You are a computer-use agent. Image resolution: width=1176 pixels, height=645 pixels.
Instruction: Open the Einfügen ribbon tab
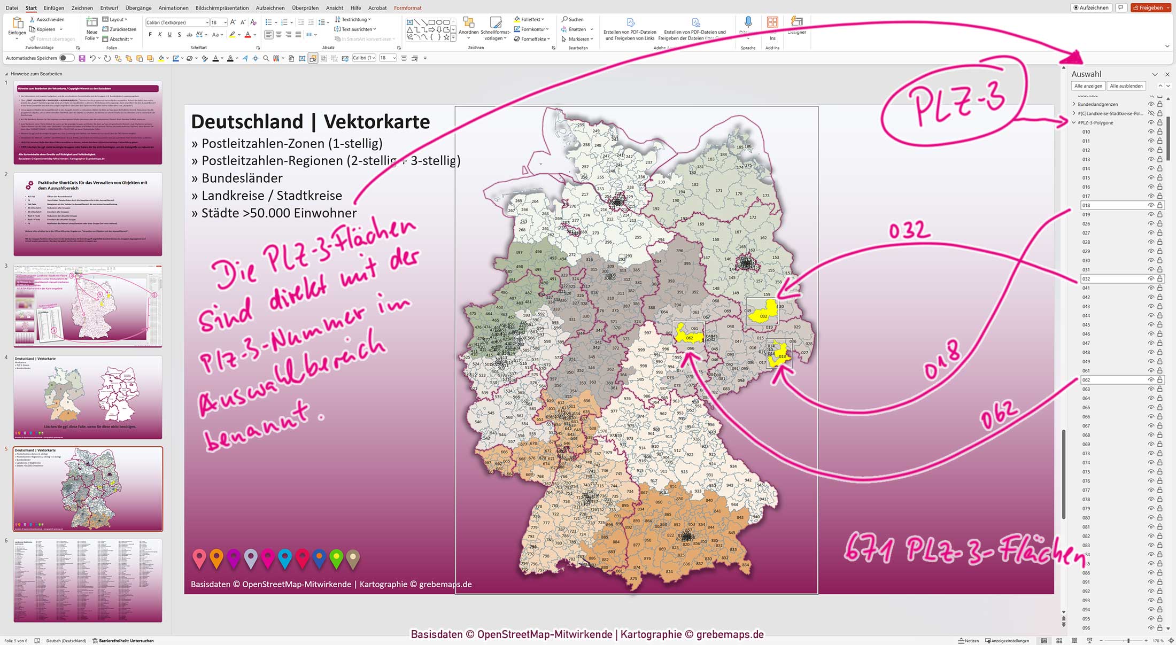coord(53,7)
